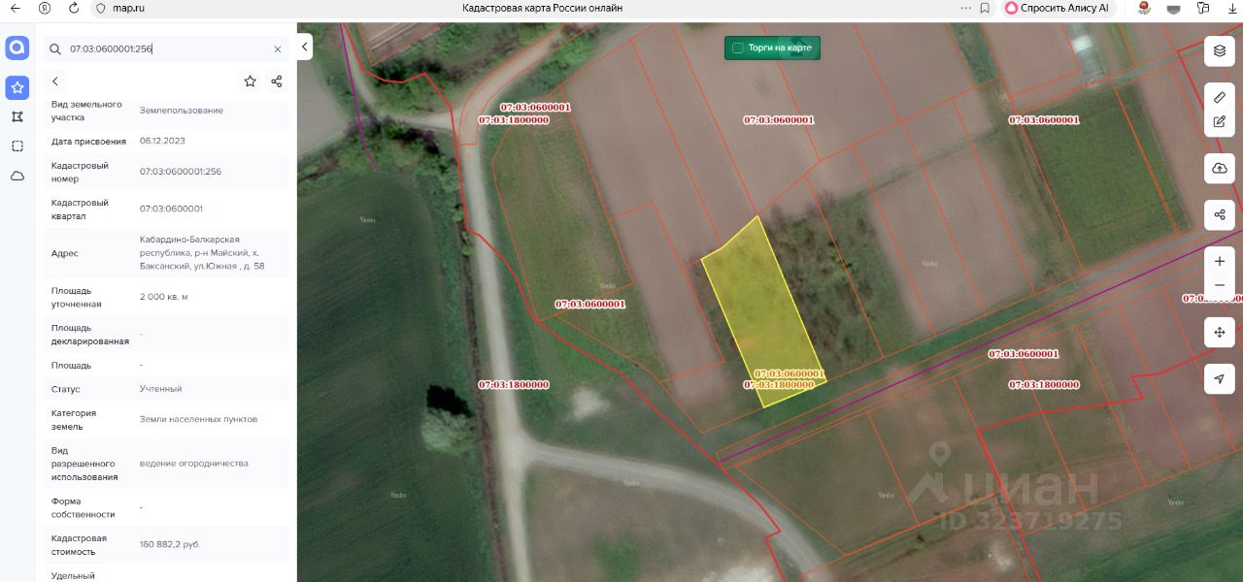Reload the page
The width and height of the screenshot is (1243, 582).
pos(75,8)
